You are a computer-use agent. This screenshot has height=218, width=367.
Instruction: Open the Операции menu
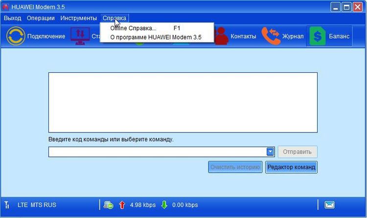(x=41, y=18)
